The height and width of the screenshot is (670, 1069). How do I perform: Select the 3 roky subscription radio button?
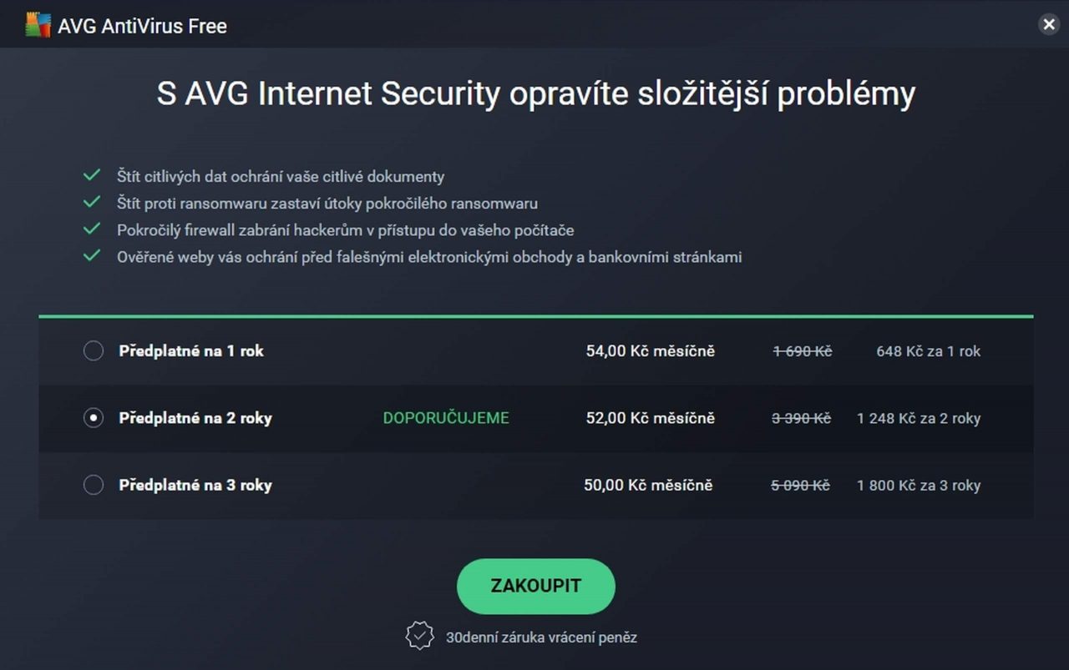click(x=94, y=485)
